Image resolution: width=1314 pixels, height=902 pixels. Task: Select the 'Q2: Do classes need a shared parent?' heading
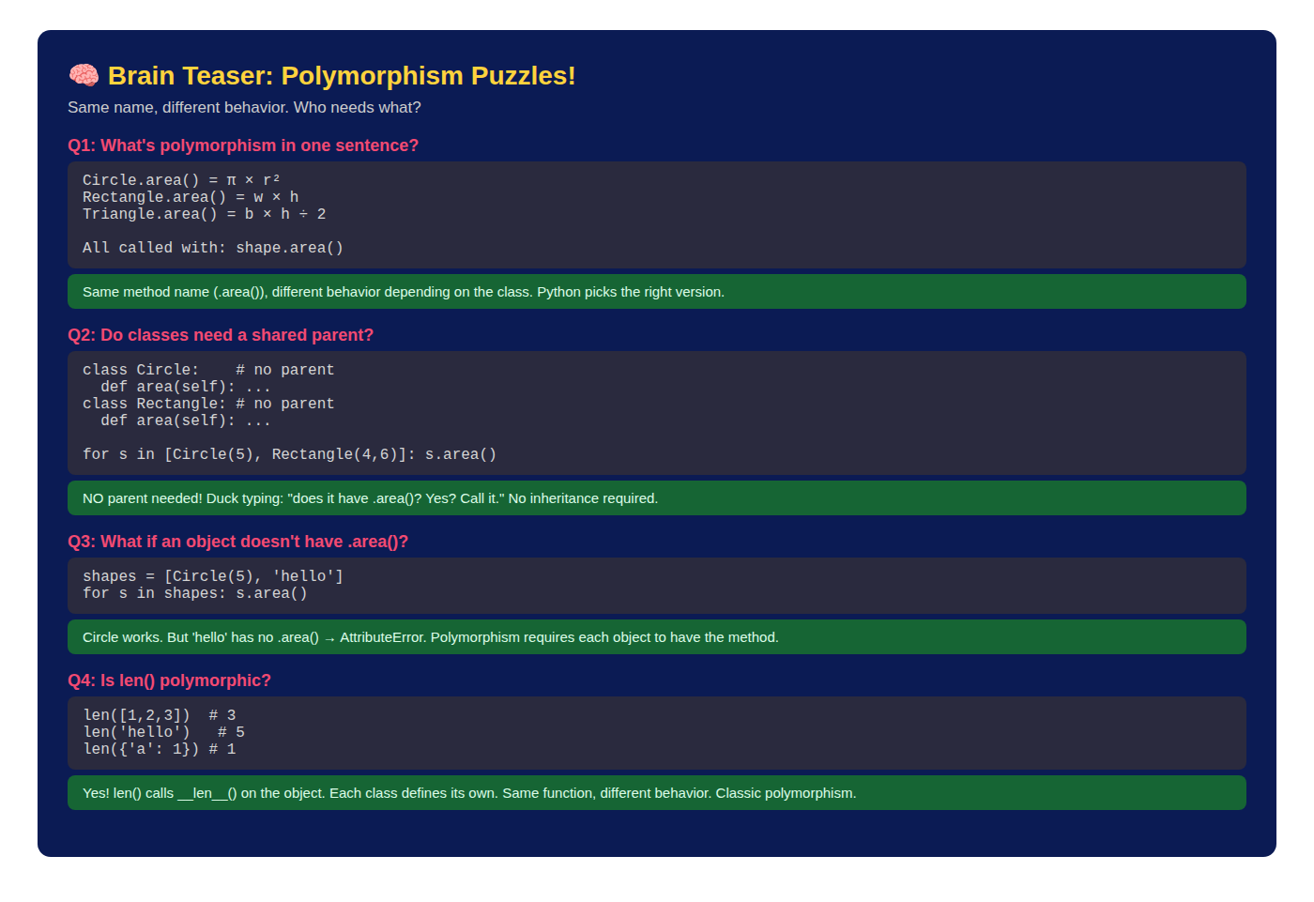tap(221, 335)
